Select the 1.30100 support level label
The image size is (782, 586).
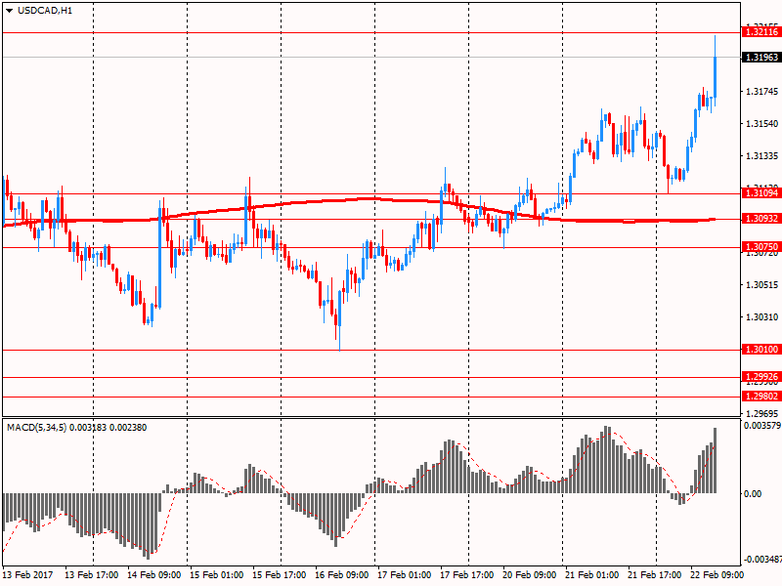(x=760, y=350)
